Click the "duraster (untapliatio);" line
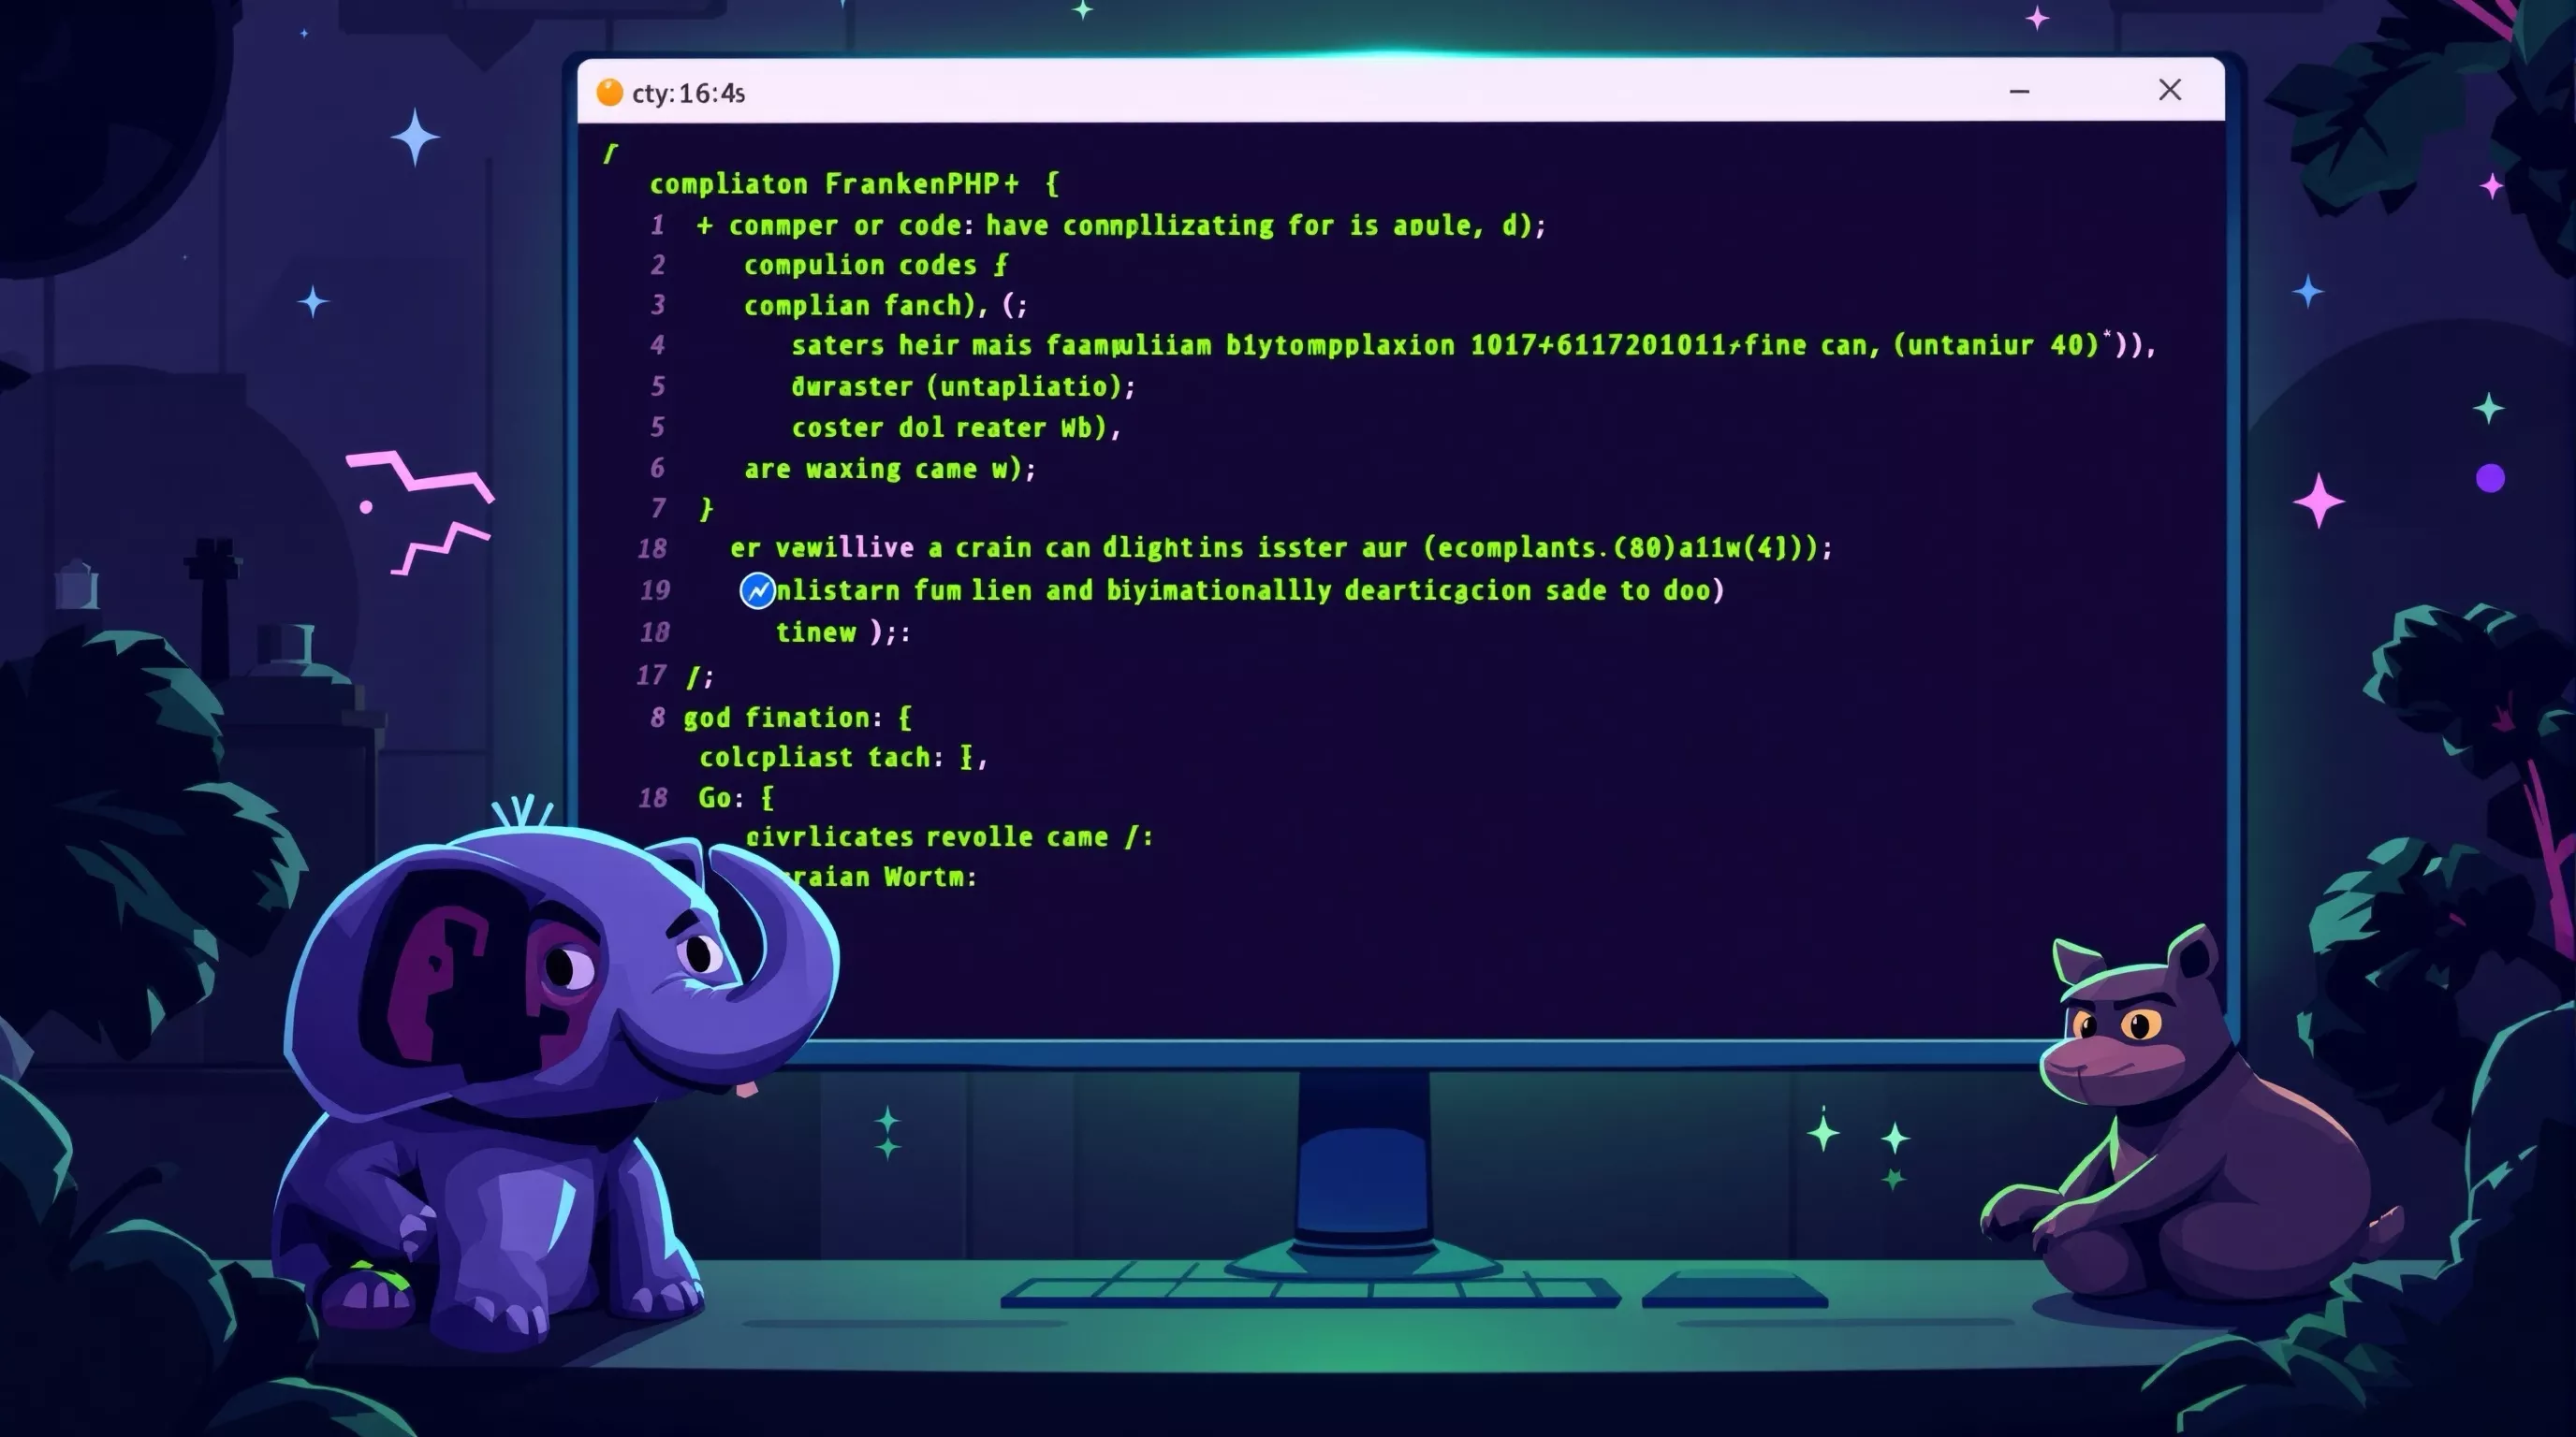Image resolution: width=2576 pixels, height=1437 pixels. (x=962, y=385)
